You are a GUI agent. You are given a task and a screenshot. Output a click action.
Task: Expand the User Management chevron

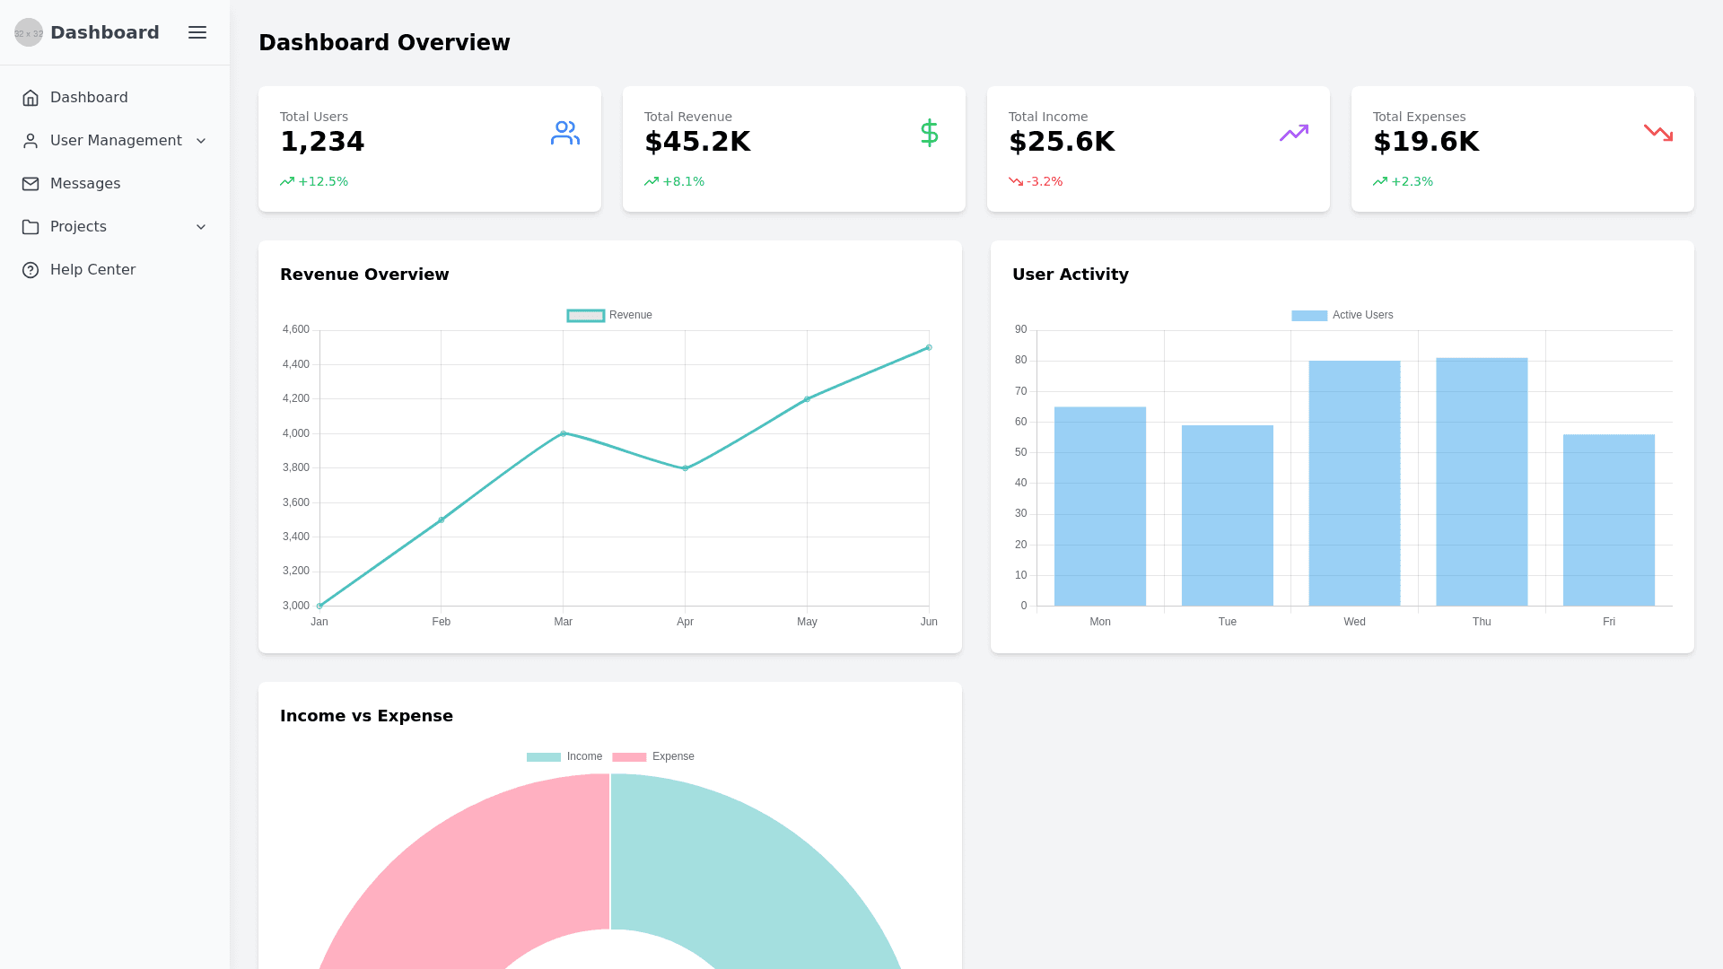coord(201,141)
